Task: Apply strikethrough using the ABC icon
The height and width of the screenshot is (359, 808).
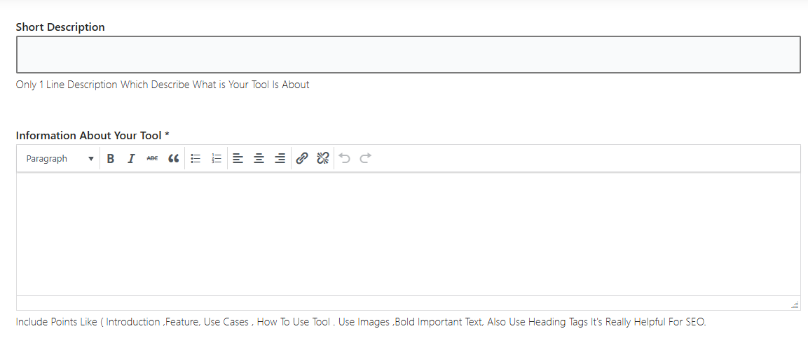Action: point(152,158)
